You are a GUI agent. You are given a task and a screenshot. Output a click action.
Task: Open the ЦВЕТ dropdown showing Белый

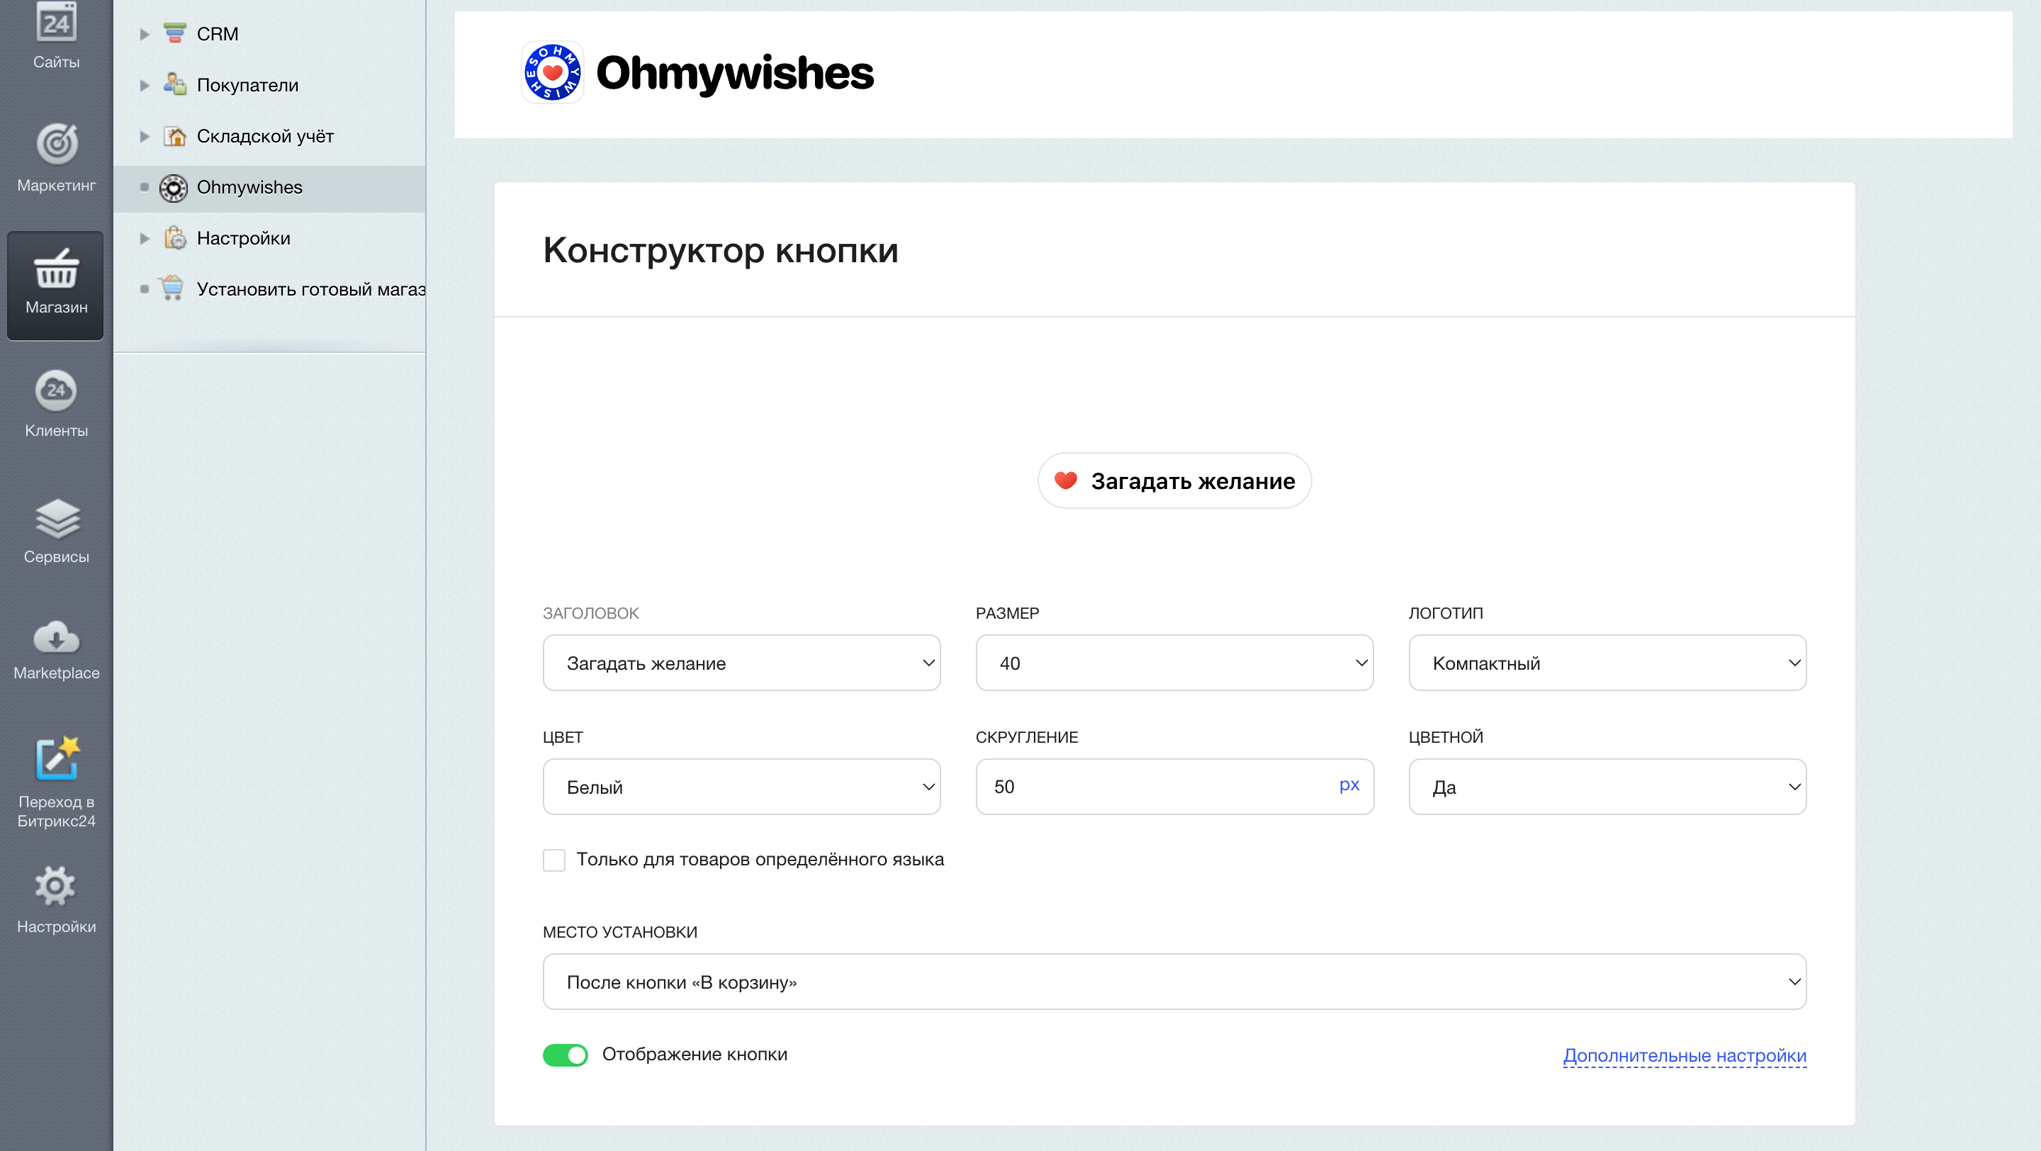pos(741,786)
